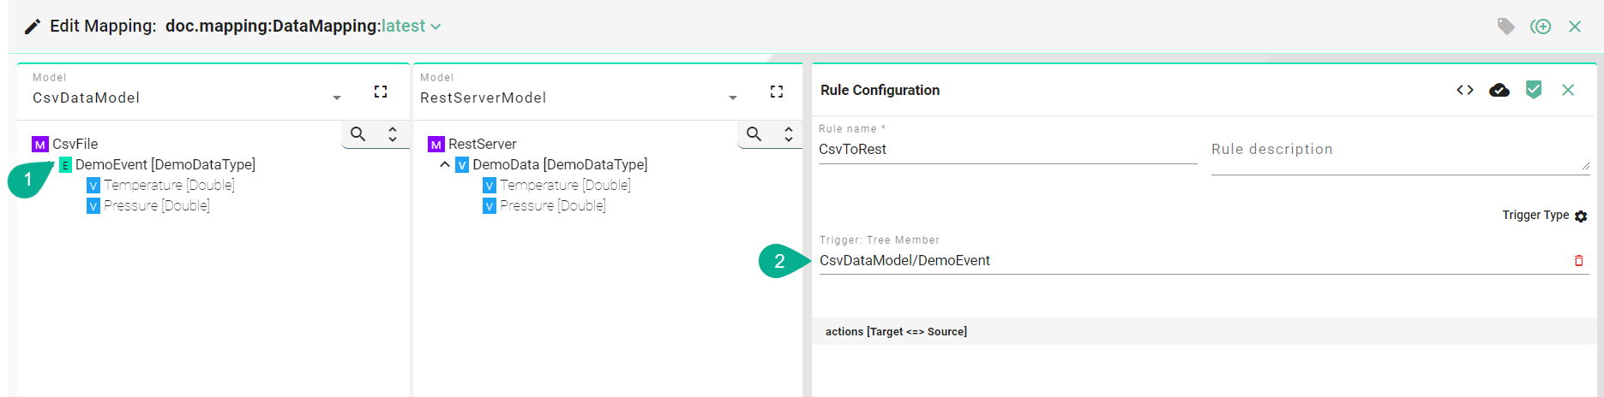Open code view in Rule Configuration
Image resolution: width=1604 pixels, height=397 pixels.
1465,90
